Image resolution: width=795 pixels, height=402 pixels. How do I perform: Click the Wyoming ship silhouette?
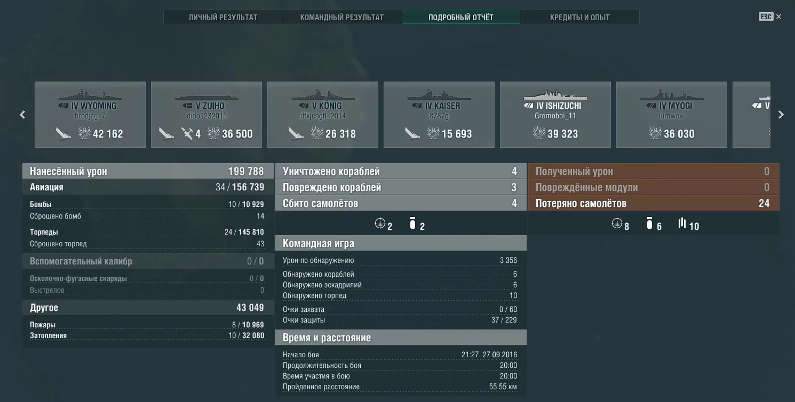tap(90, 95)
